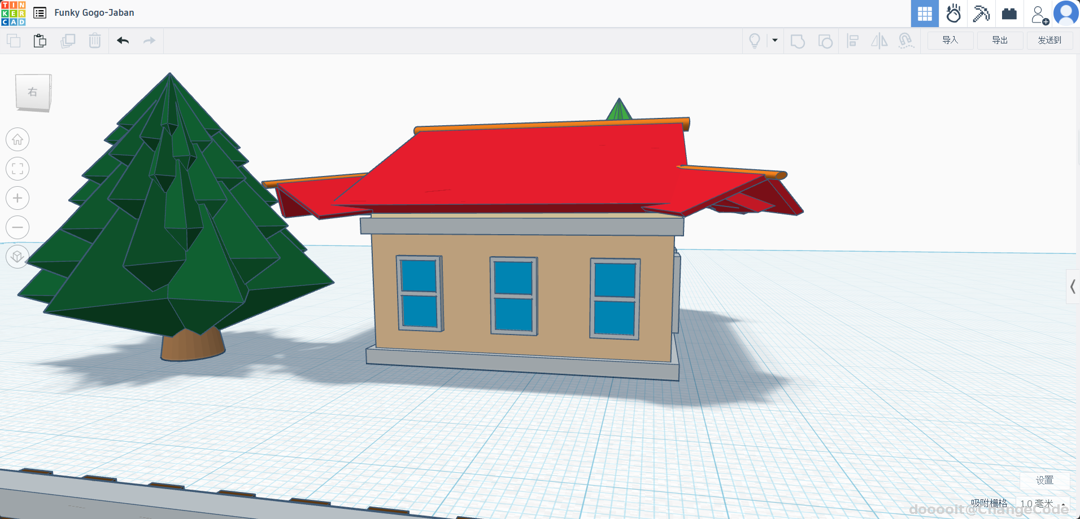Click the 导入 import button
This screenshot has height=519, width=1080.
coord(950,40)
